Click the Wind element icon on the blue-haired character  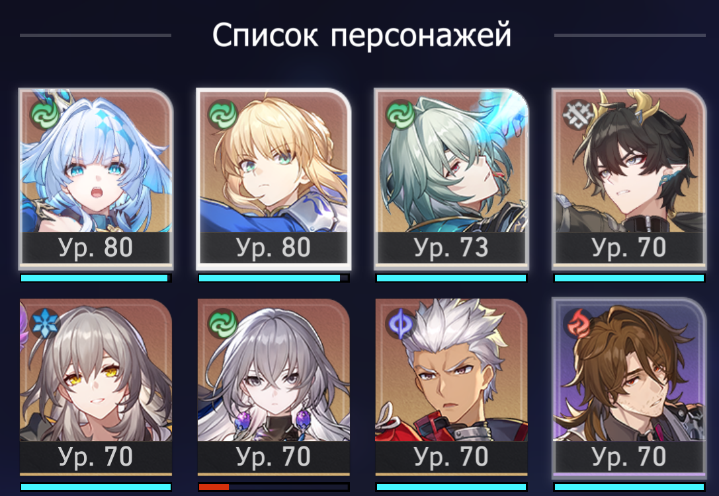[x=44, y=114]
